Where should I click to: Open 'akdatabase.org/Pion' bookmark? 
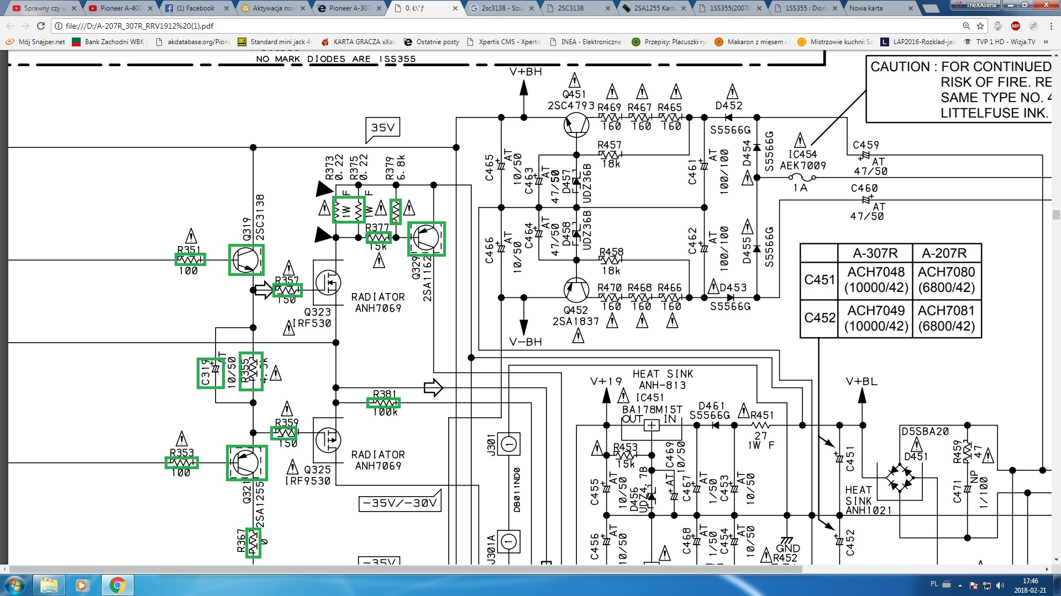tap(193, 42)
